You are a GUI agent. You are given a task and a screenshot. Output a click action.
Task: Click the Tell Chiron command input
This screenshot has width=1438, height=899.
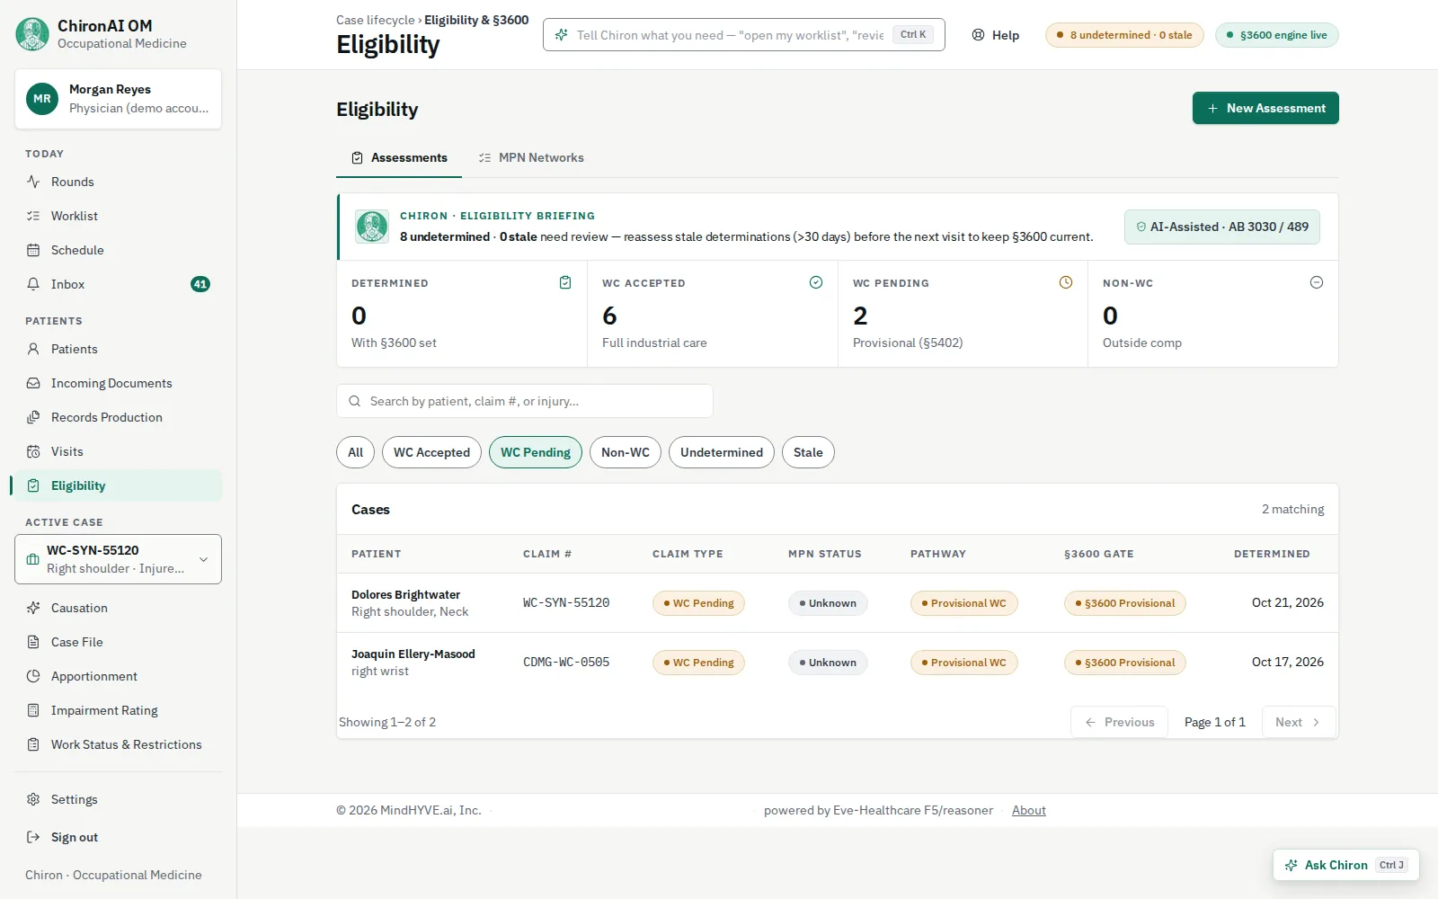click(x=744, y=35)
